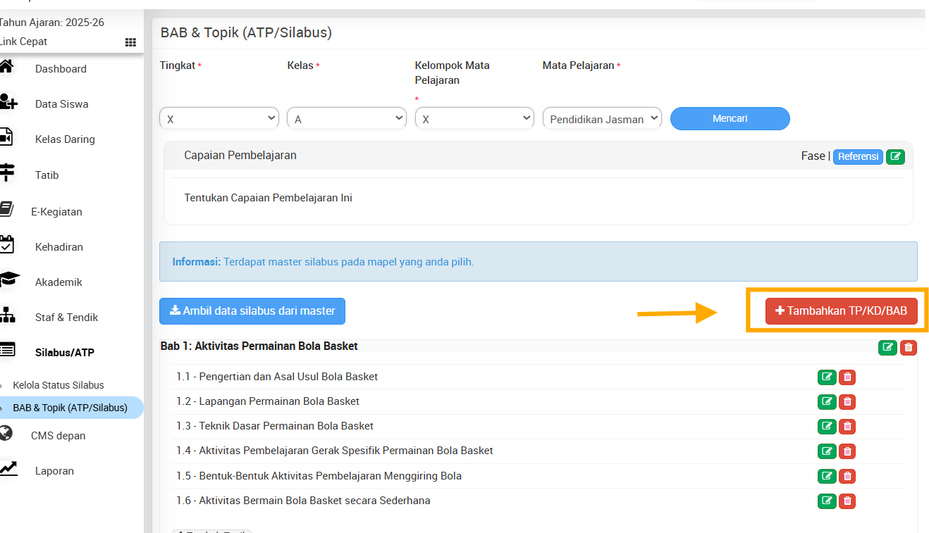Screen dimensions: 929x533
Task: Edit topic 1.5 Bentuk-Bentuk Aktivitas Pembelajaran
Action: click(827, 477)
